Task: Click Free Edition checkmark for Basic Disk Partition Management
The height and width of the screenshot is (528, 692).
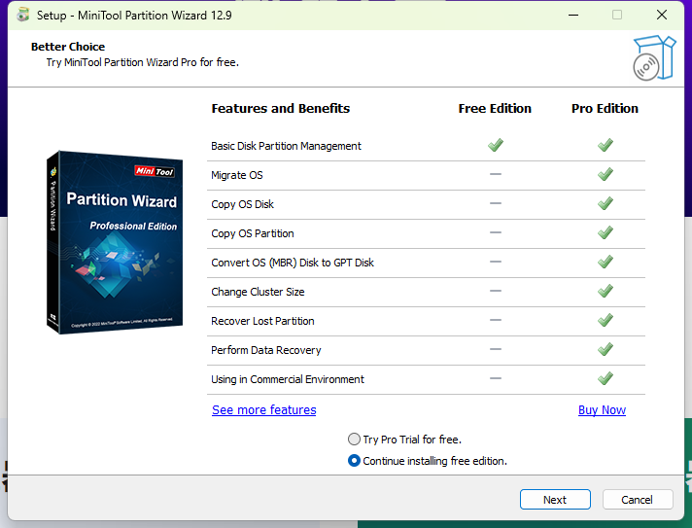Action: point(496,145)
